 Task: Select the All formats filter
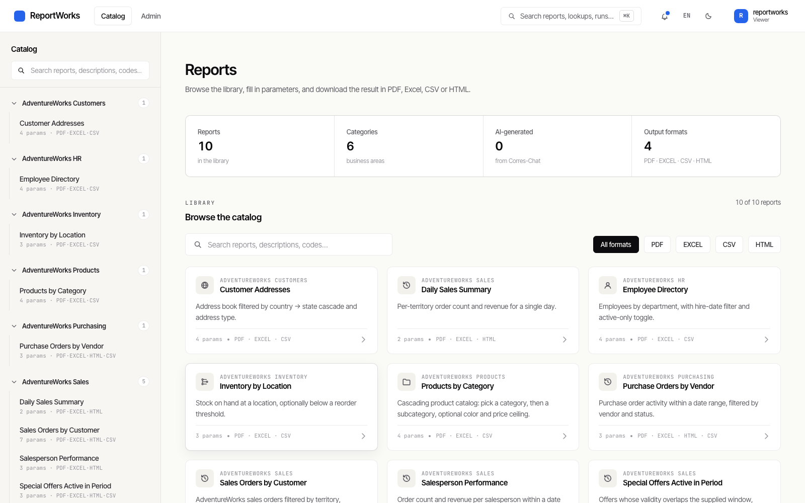click(616, 244)
